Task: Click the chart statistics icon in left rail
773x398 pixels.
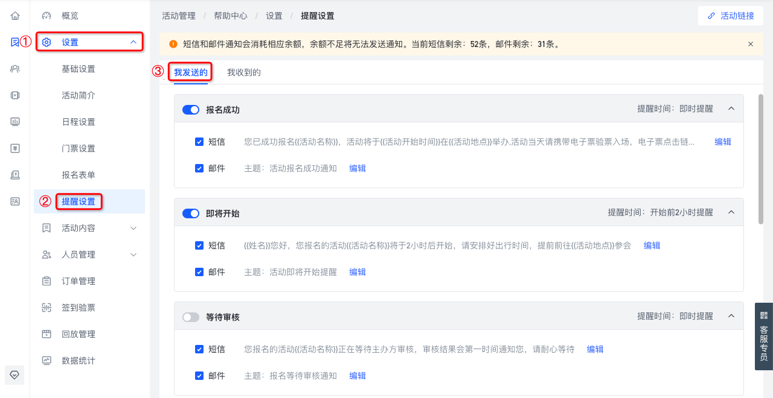Action: [x=15, y=122]
